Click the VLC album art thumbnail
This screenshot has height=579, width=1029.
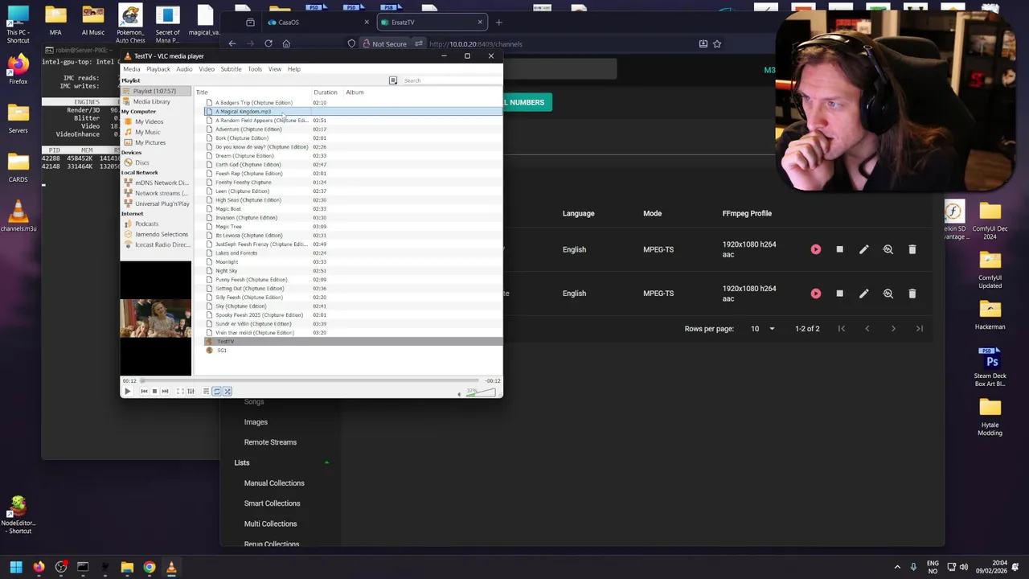[156, 318]
